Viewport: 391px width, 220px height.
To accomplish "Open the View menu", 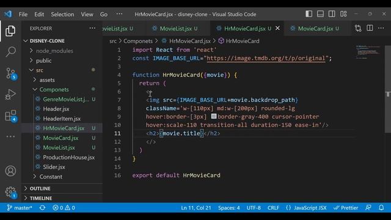I will tap(87, 15).
